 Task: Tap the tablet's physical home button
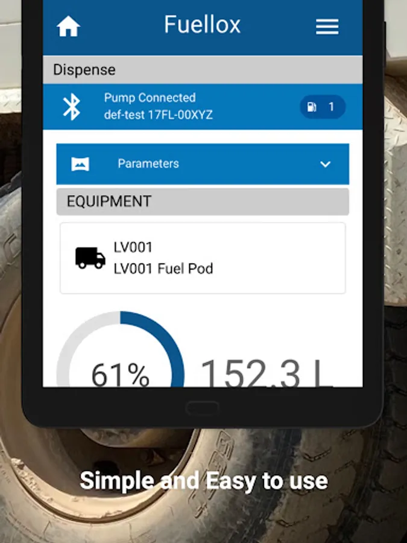tap(203, 408)
